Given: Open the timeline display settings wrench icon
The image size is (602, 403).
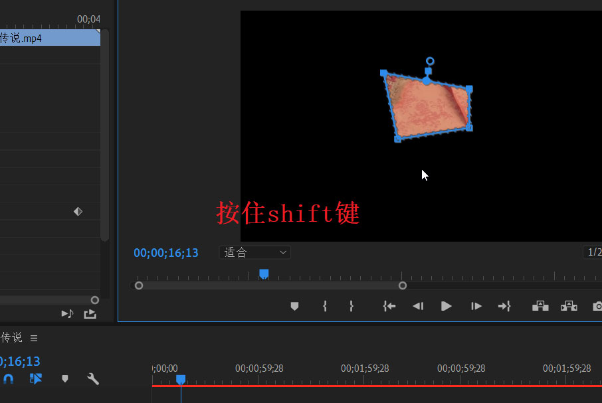Looking at the screenshot, I should click(x=93, y=378).
